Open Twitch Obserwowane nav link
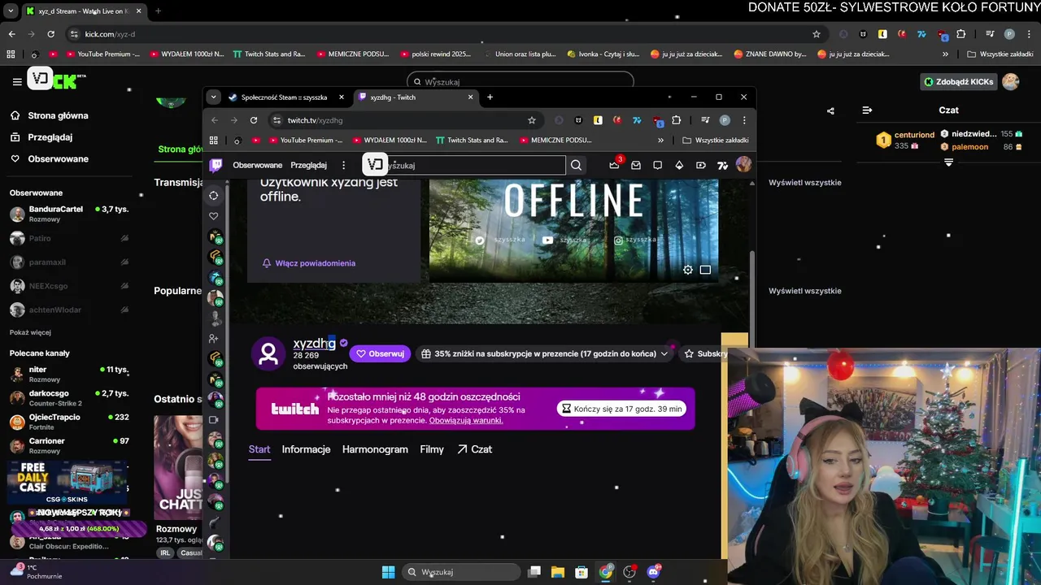The height and width of the screenshot is (585, 1041). 257,165
